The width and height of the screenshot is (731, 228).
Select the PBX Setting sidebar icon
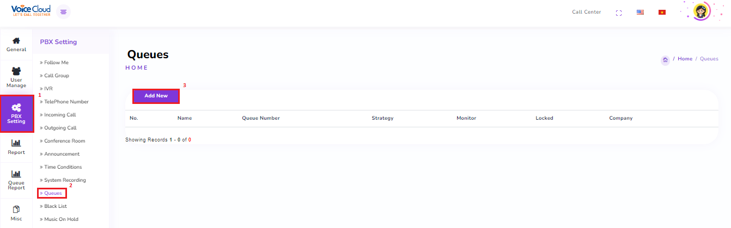coord(16,114)
